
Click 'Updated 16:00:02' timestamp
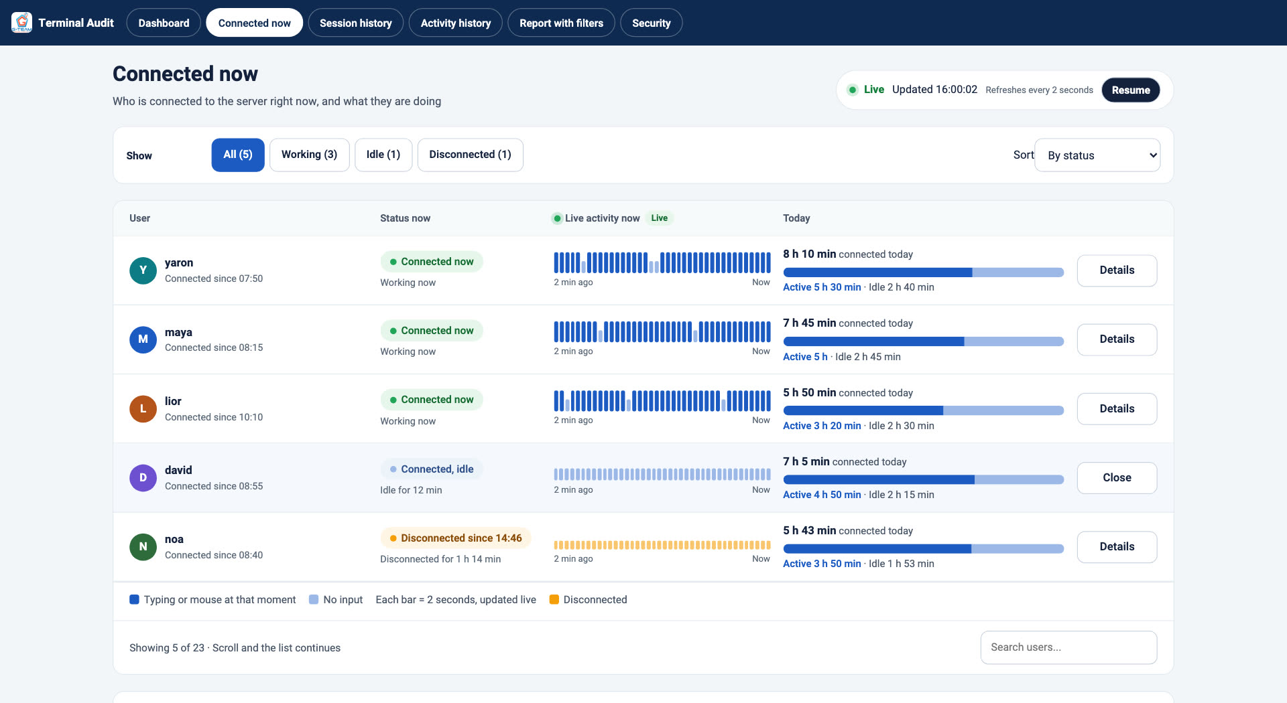[934, 90]
